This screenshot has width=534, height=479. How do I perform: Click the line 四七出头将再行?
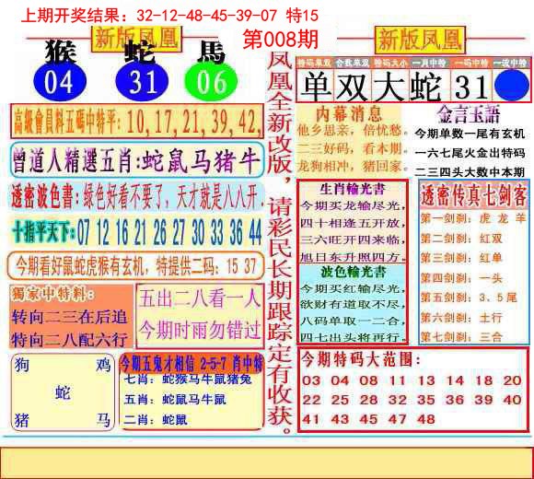click(x=353, y=337)
